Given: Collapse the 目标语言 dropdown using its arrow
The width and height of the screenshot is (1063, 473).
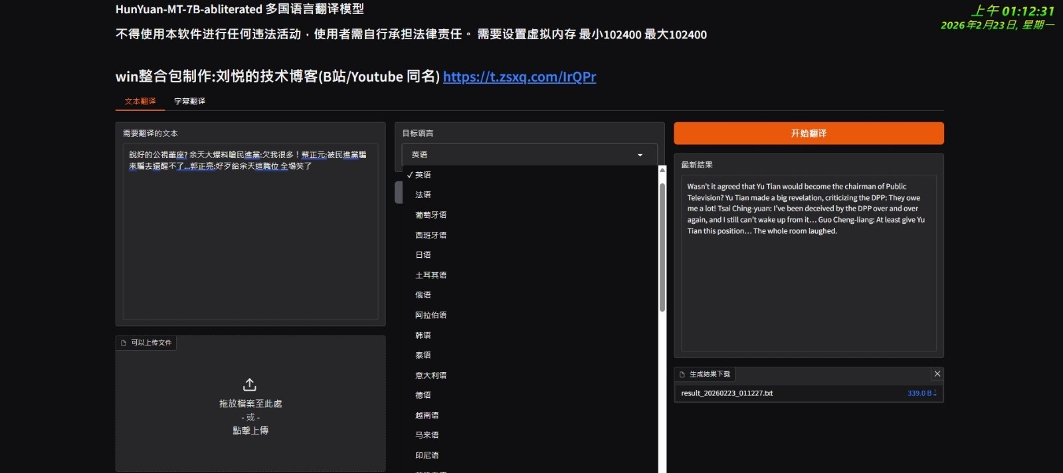Looking at the screenshot, I should click(x=640, y=155).
